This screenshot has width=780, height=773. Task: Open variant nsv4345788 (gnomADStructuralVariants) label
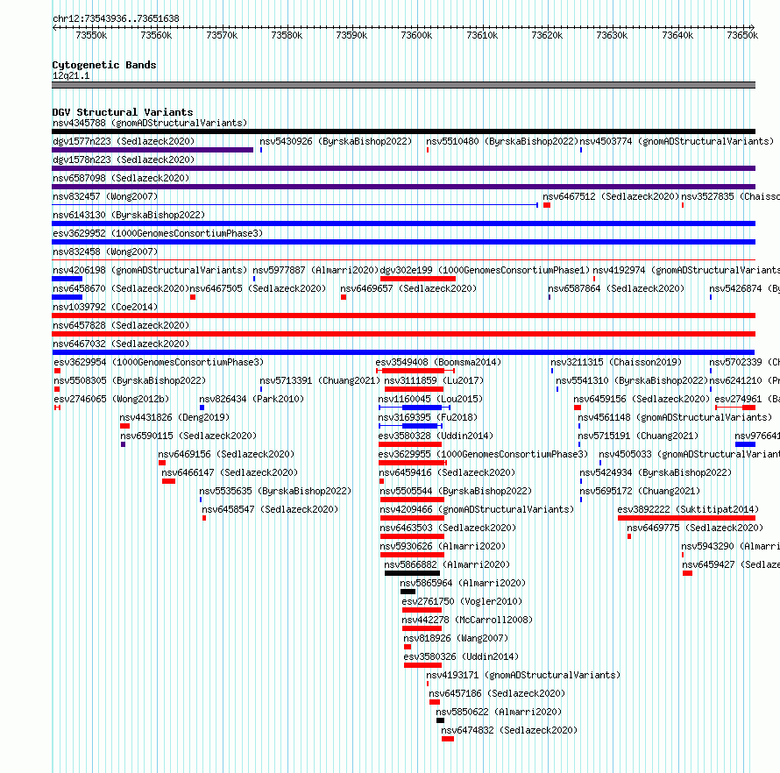click(x=150, y=123)
